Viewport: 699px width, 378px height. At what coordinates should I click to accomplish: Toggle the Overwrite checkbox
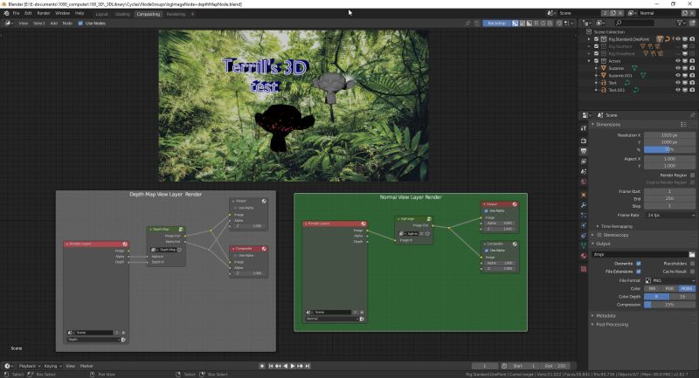pos(639,264)
